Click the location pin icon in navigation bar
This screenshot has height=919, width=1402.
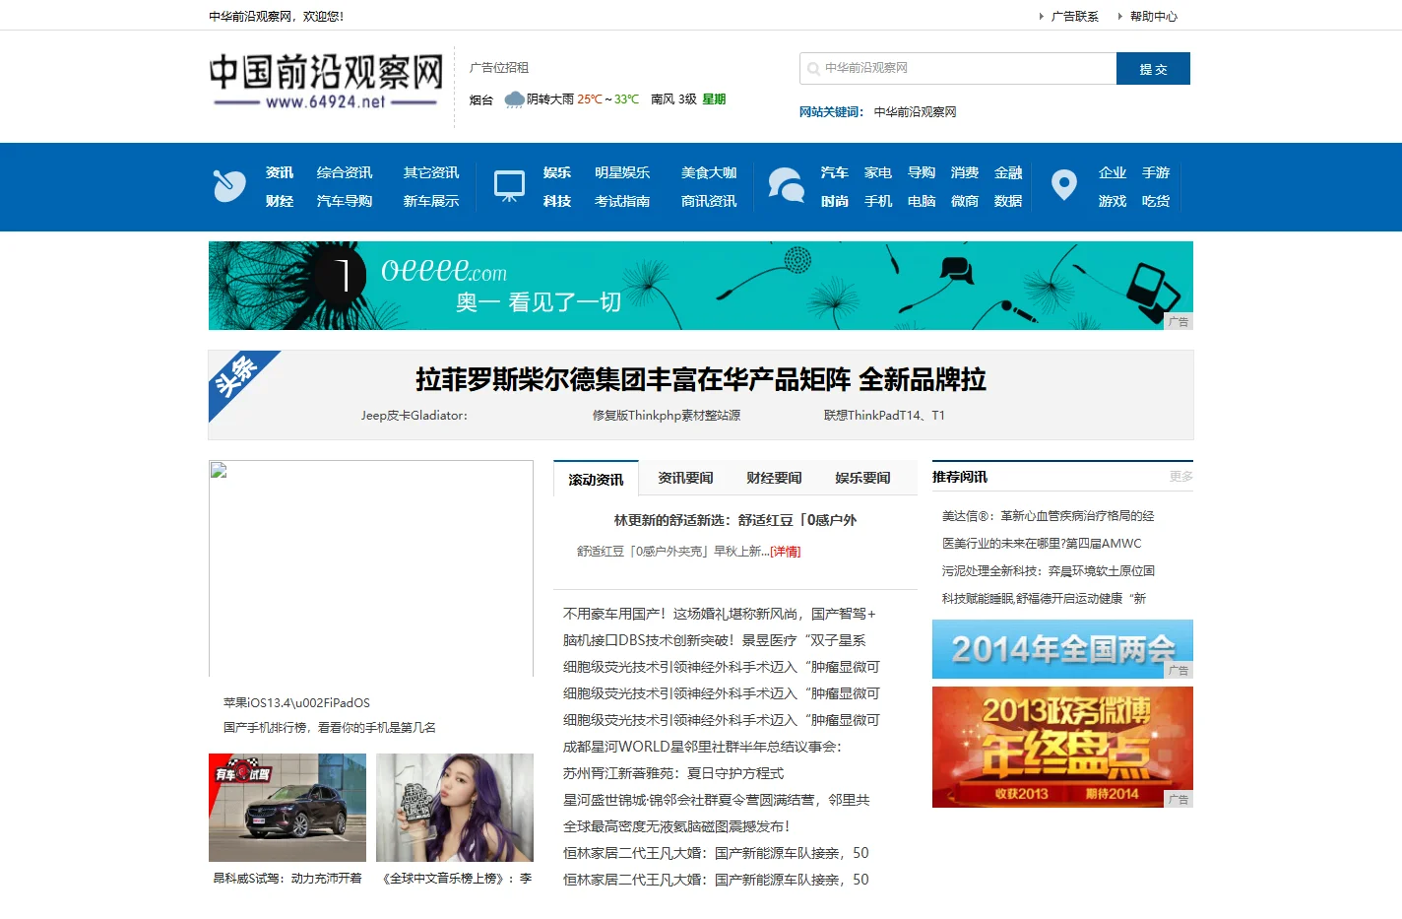[1064, 185]
